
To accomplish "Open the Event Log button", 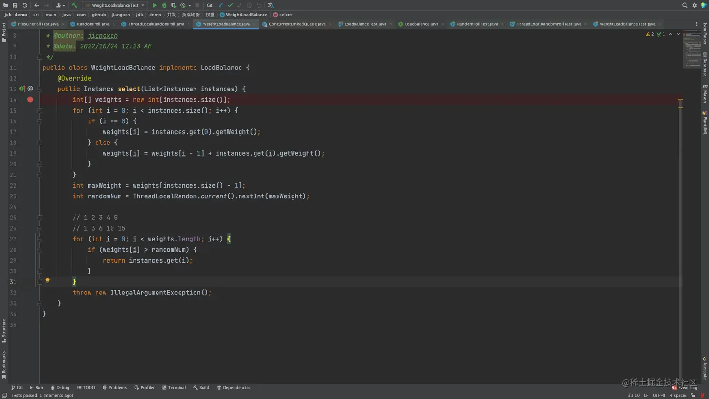I will pyautogui.click(x=685, y=388).
